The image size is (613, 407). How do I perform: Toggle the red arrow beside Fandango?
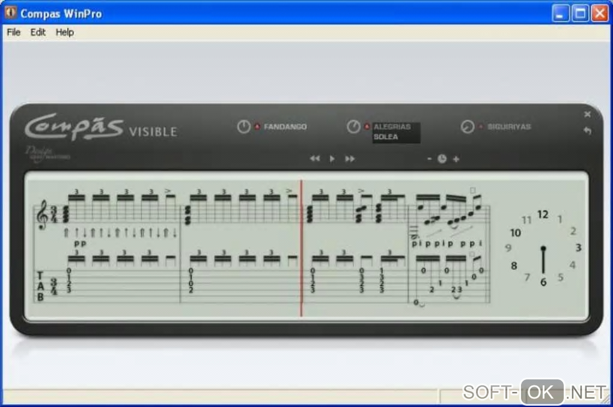(x=257, y=127)
